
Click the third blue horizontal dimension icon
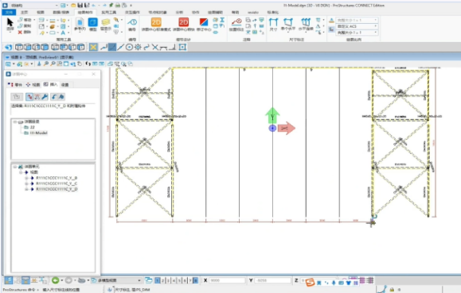pos(306,22)
